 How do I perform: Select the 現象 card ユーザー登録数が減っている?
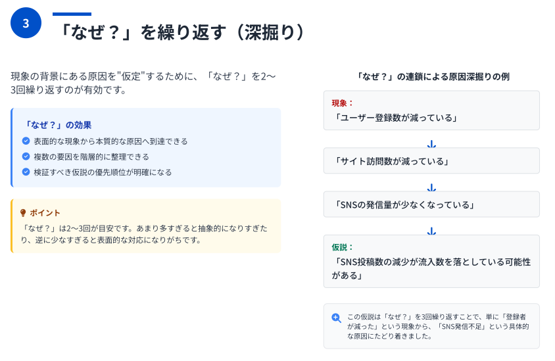pos(431,110)
